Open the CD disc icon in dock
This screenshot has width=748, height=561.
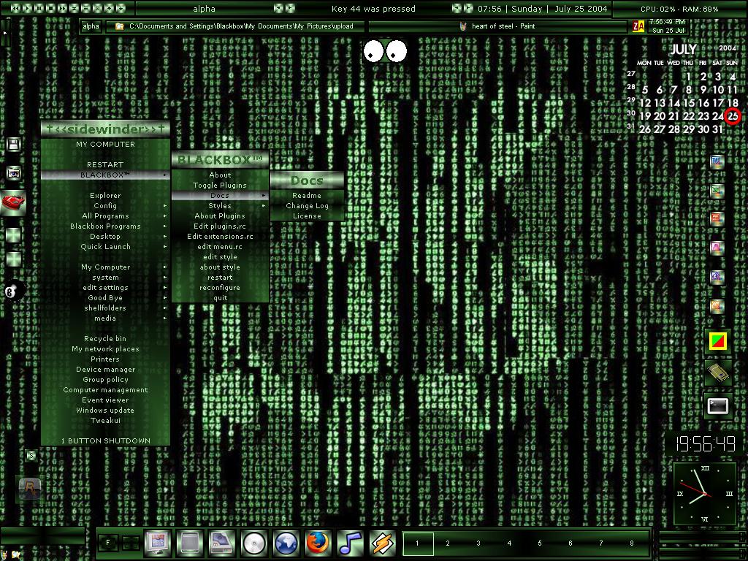[254, 543]
